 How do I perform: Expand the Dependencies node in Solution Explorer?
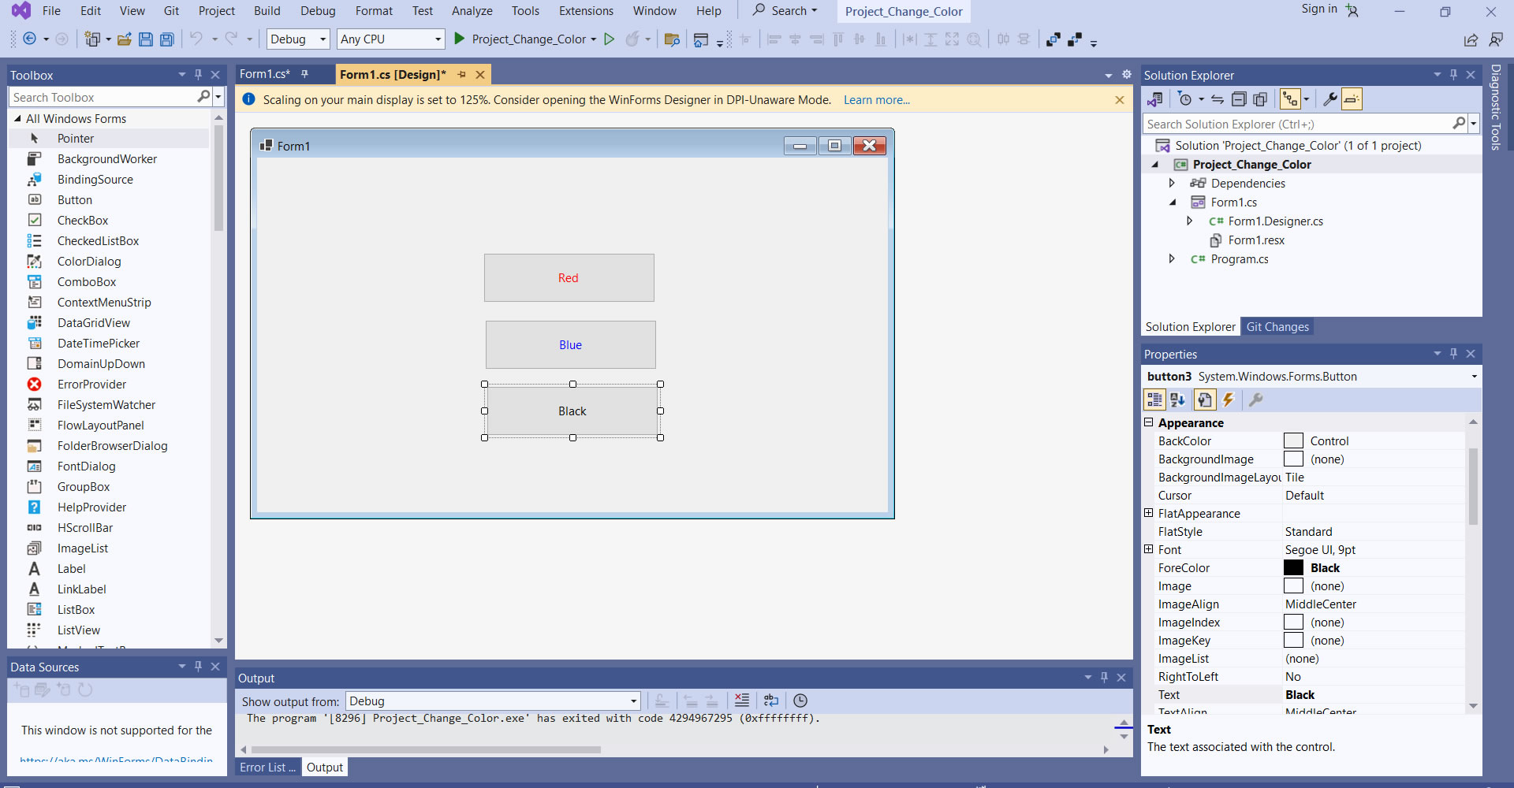click(1172, 184)
